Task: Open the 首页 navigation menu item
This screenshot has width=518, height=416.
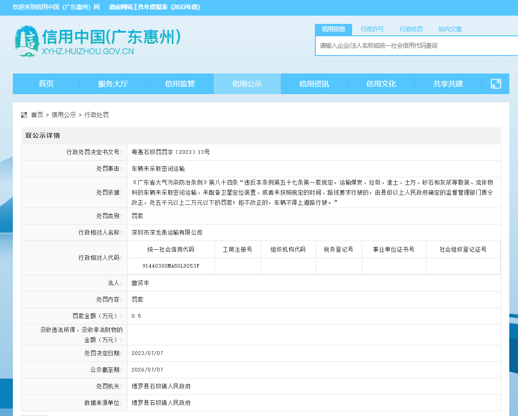Action: [x=46, y=84]
